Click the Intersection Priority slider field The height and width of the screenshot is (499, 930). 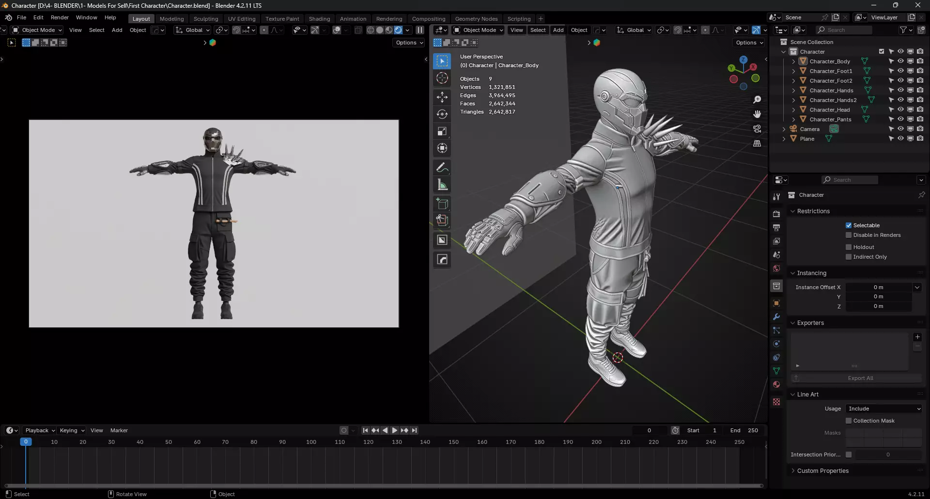[x=888, y=455]
